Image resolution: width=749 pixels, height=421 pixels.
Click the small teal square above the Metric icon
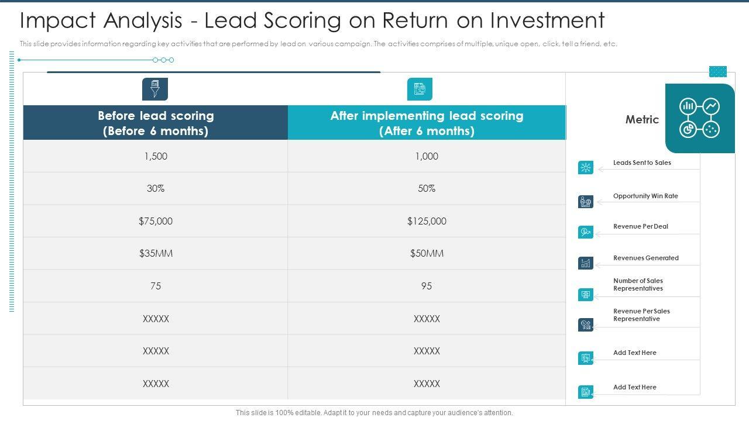pyautogui.click(x=717, y=71)
